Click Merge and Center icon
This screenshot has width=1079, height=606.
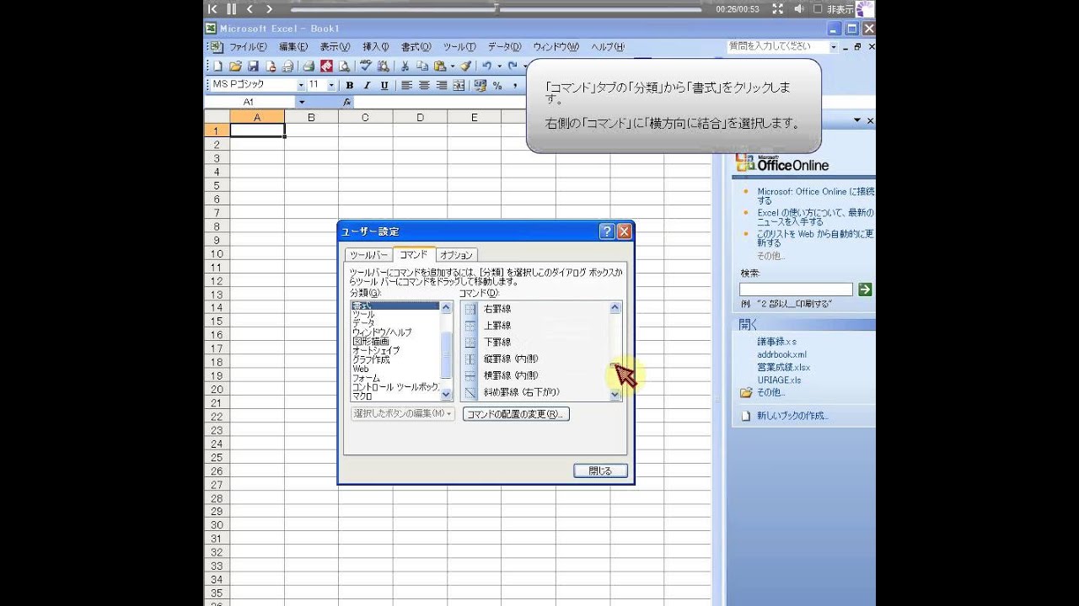click(x=459, y=85)
